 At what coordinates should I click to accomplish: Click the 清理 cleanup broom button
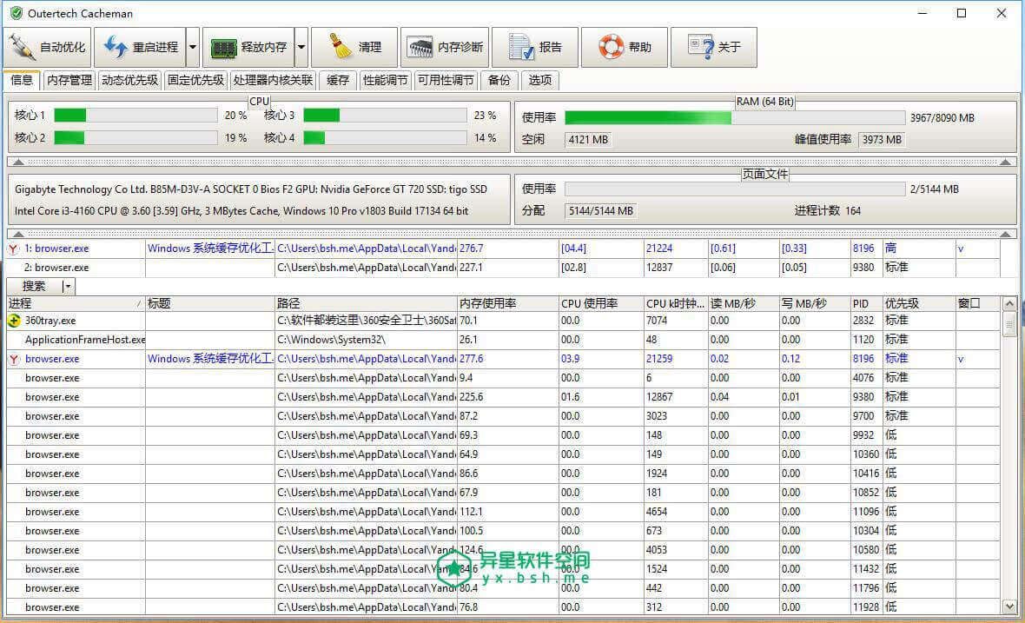click(x=354, y=47)
